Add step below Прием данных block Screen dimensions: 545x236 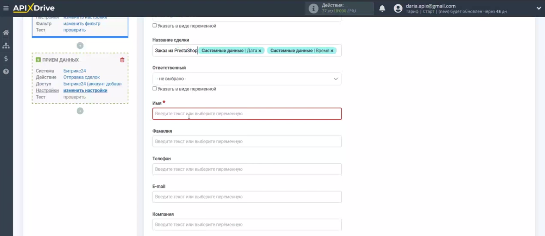80,111
